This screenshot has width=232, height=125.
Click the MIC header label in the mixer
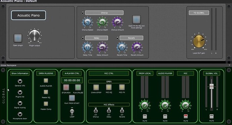(185, 73)
